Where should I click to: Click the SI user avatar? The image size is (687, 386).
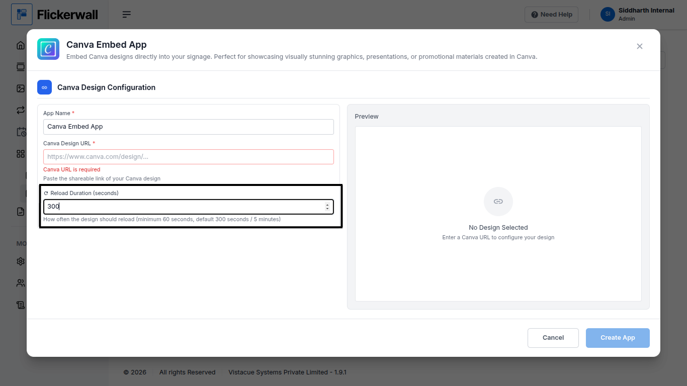(608, 14)
